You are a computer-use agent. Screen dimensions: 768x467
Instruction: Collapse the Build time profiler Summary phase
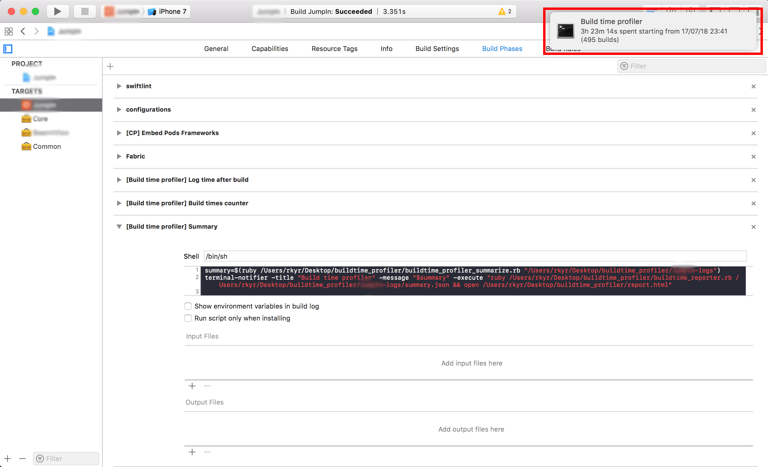(119, 227)
